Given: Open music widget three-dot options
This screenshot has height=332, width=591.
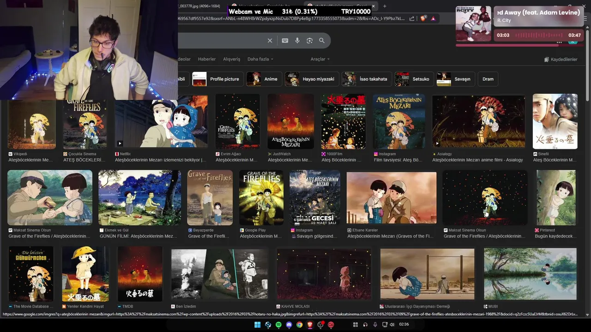Looking at the screenshot, I should coord(559,43).
